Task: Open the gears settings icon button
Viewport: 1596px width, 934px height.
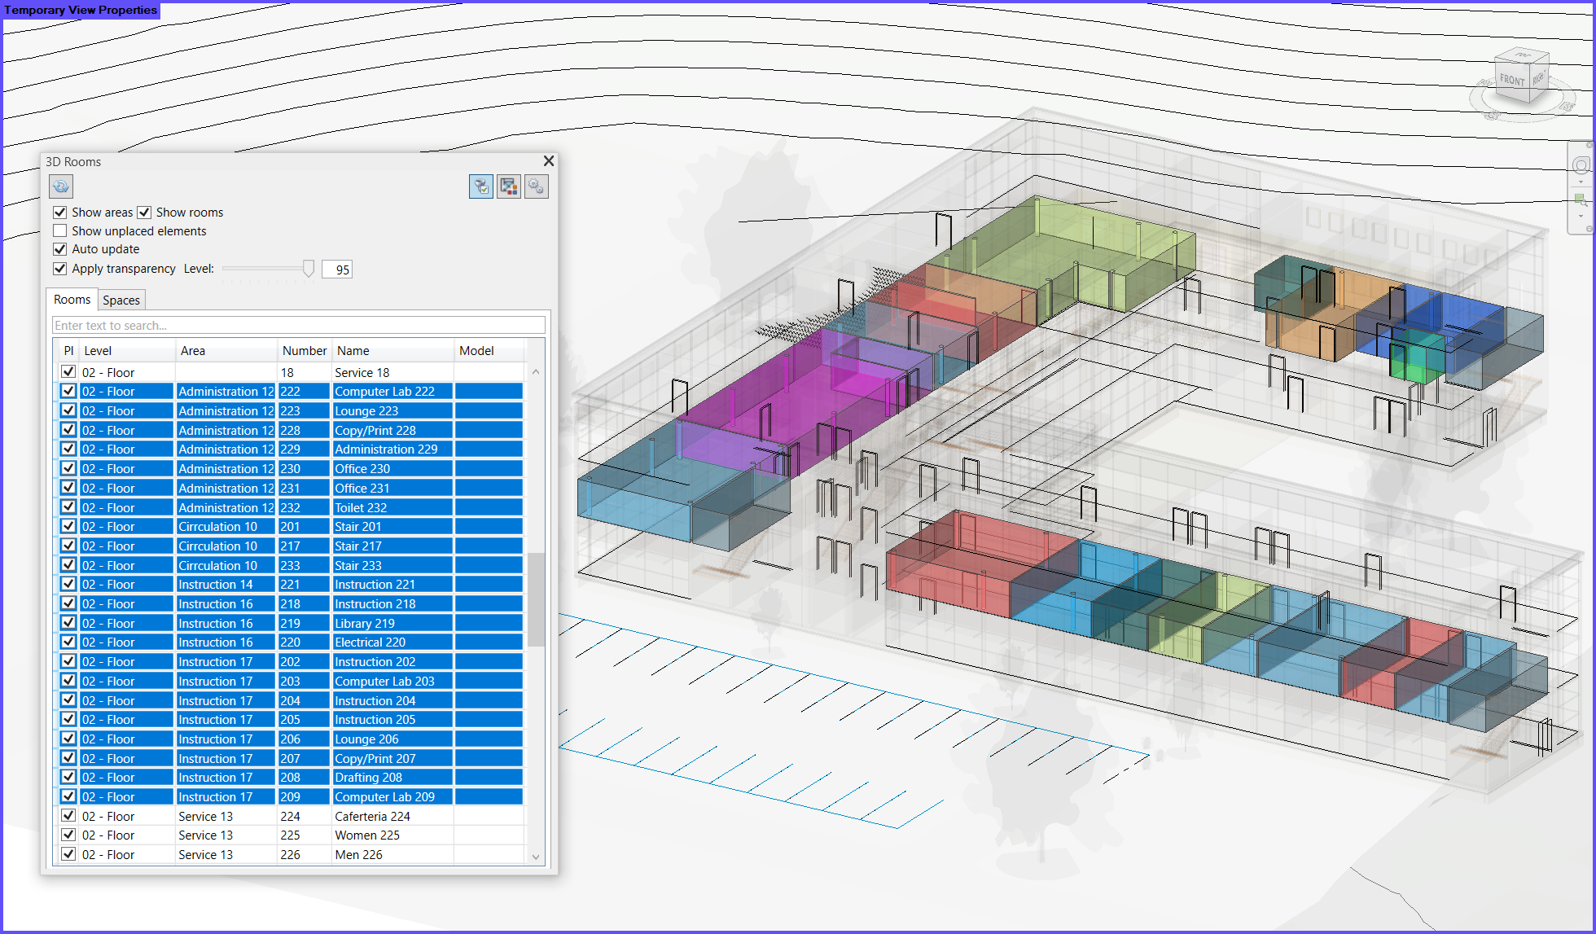Action: (536, 186)
